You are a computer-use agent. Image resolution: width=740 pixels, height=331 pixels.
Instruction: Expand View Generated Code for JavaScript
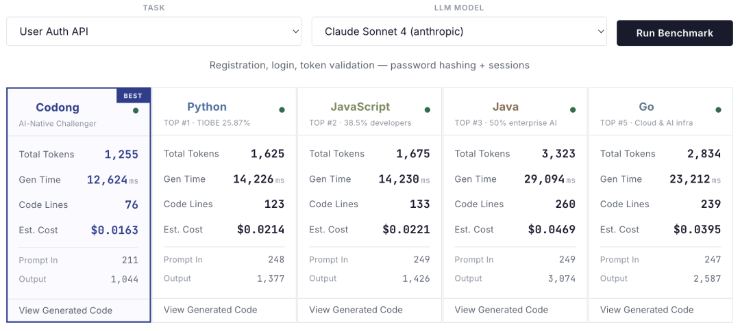(x=356, y=310)
